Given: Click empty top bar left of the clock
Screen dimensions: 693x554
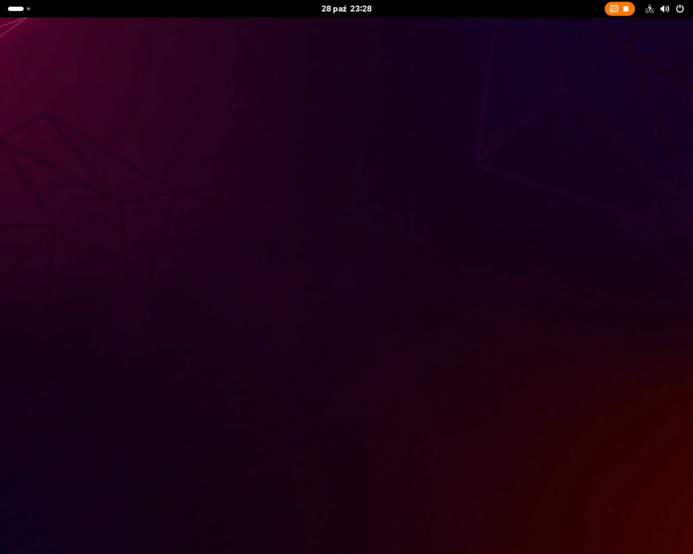Looking at the screenshot, I should coord(180,9).
